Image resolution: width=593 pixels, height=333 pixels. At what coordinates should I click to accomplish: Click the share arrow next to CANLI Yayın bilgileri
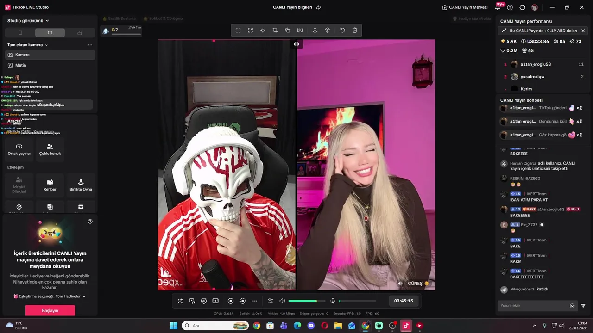pos(319,7)
